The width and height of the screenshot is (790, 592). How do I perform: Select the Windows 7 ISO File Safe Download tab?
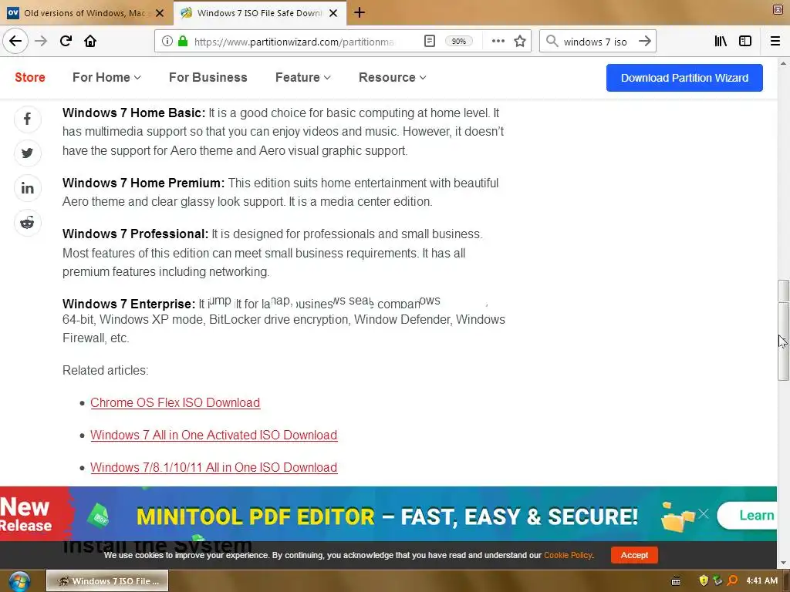pyautogui.click(x=259, y=13)
